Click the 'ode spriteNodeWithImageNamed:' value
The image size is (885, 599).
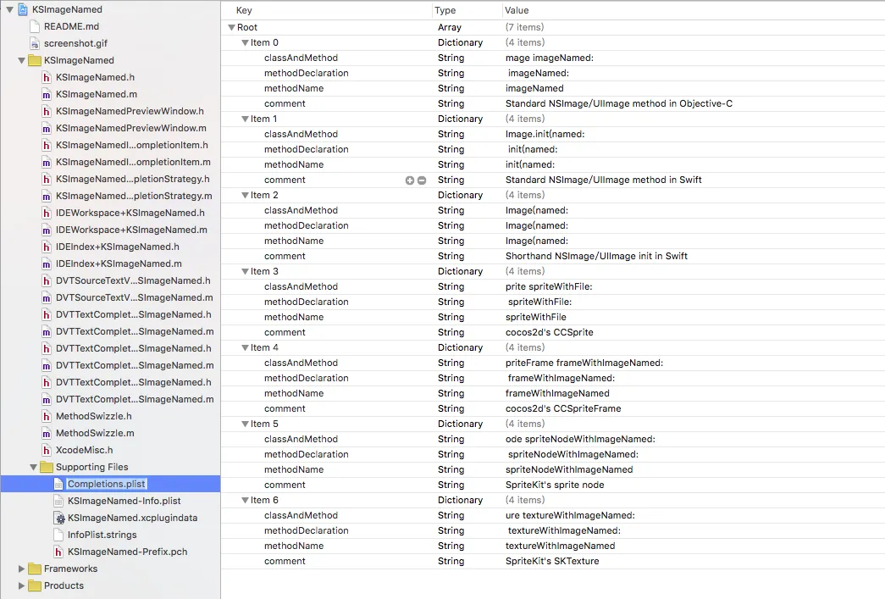tap(580, 439)
